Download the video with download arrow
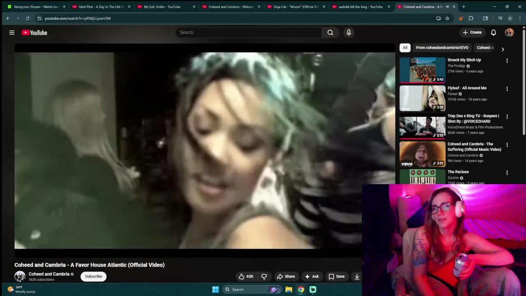This screenshot has height=296, width=526. tap(357, 276)
